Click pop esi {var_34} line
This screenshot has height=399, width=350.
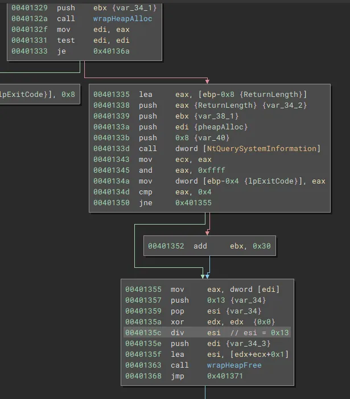(x=193, y=311)
